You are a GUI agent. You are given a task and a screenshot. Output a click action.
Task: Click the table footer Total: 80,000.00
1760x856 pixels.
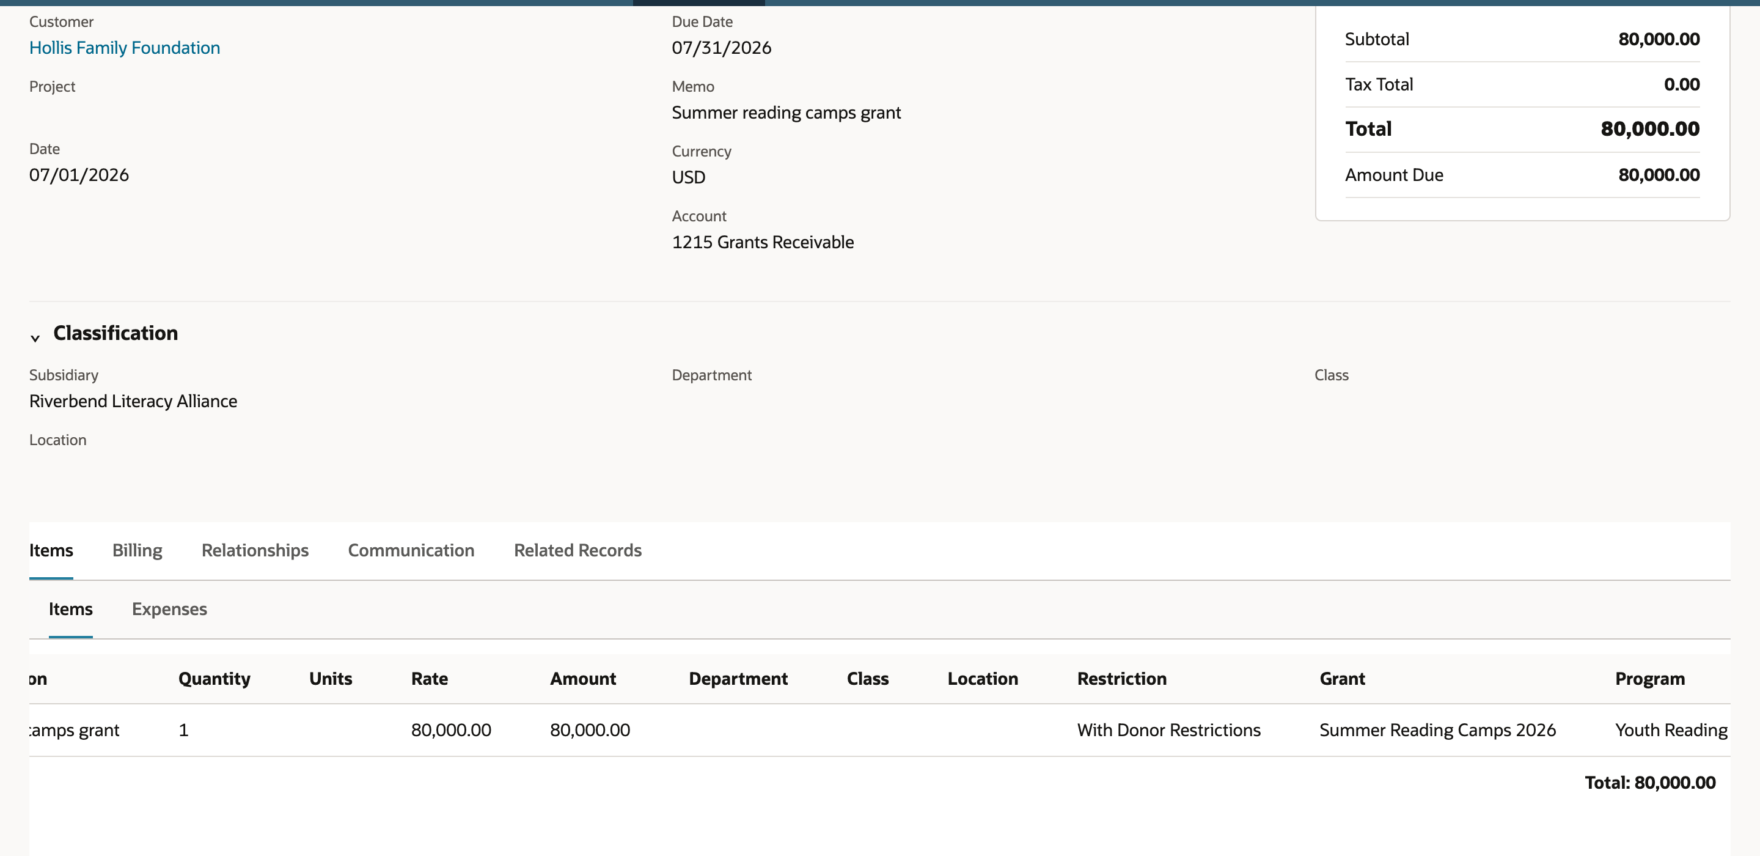[1650, 783]
